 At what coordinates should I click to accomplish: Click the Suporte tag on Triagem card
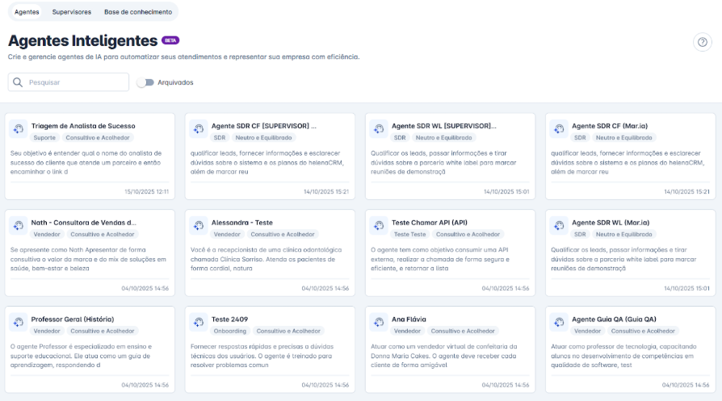[x=44, y=137]
